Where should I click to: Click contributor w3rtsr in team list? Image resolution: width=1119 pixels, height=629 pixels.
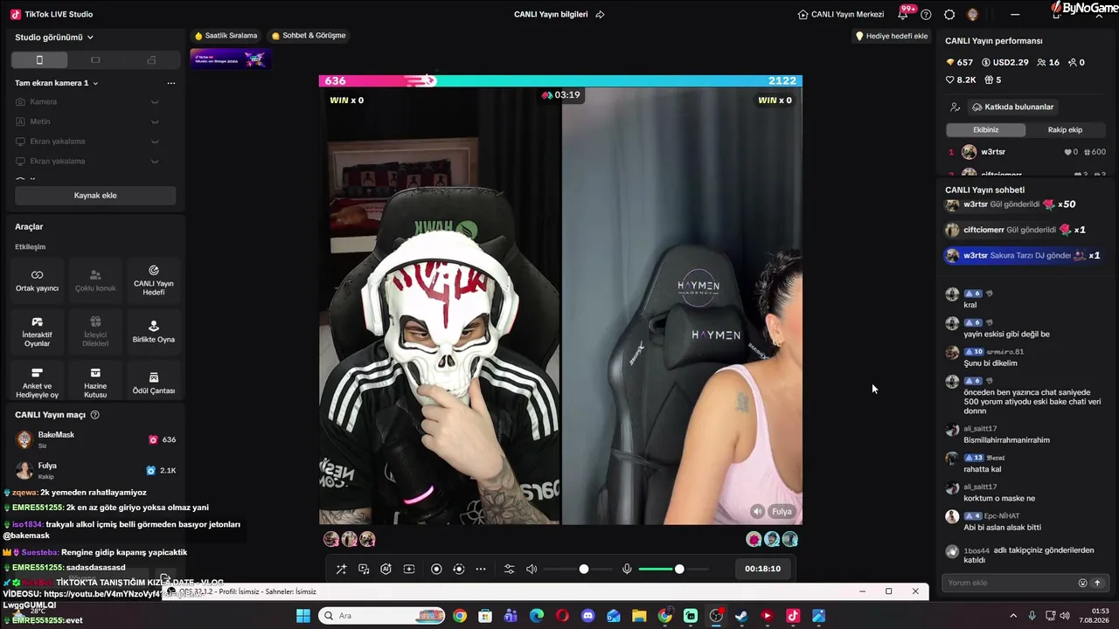click(x=1026, y=152)
